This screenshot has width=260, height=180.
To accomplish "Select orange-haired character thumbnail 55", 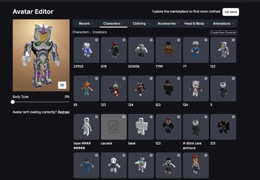I will pos(87,89).
